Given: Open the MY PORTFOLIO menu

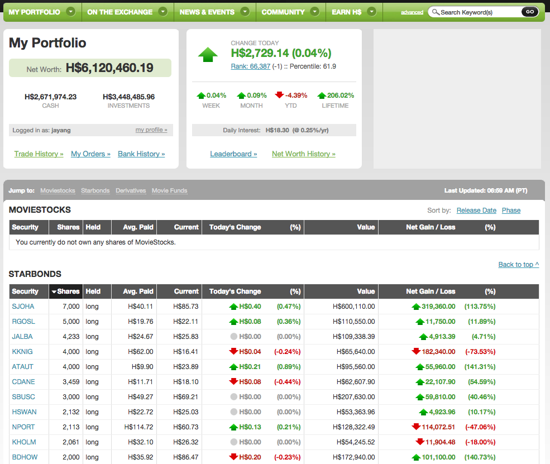Looking at the screenshot, I should [35, 12].
